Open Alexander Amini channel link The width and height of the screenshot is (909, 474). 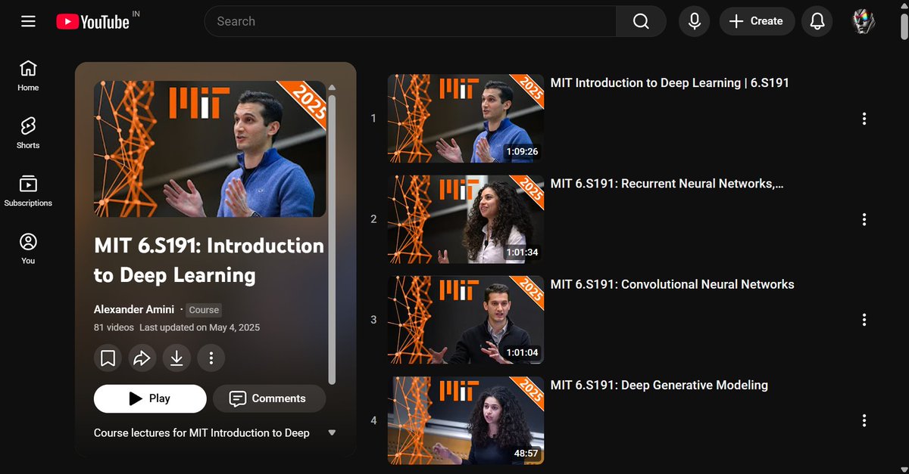(x=134, y=309)
